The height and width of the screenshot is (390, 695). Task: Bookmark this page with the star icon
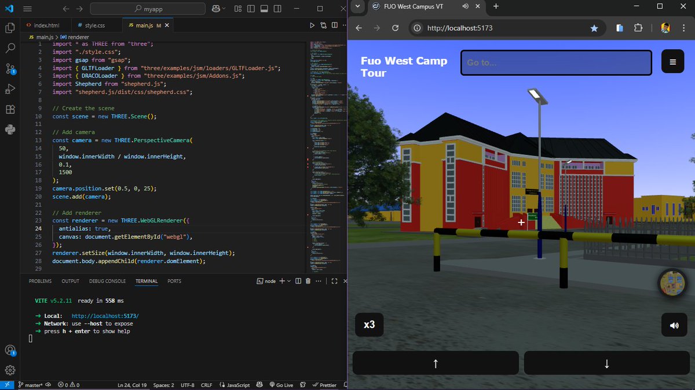pos(594,28)
